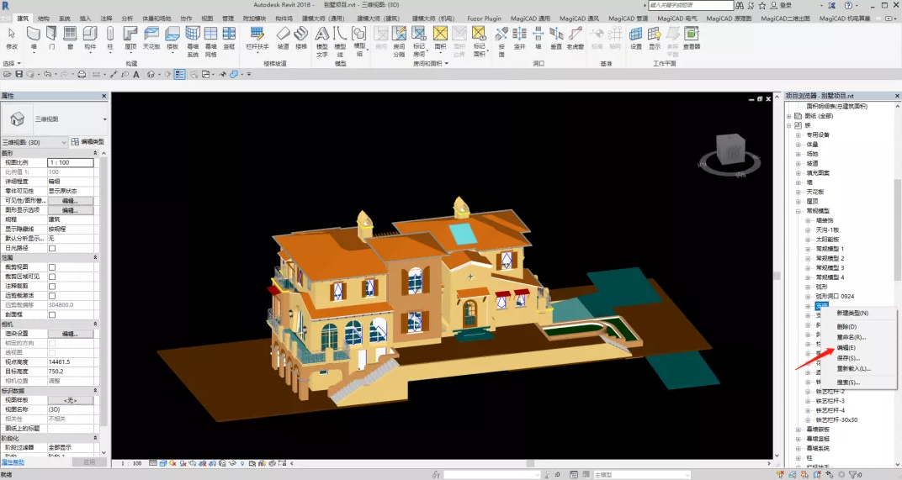
Task: Toggle the 裁剪视图 checkbox
Action: (52, 267)
